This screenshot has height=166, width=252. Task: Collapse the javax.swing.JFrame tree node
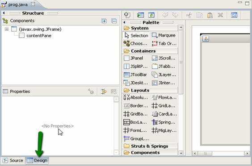tap(7, 29)
